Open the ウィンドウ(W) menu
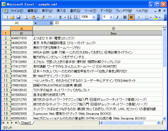The width and height of the screenshot is (168, 131). pos(124,11)
